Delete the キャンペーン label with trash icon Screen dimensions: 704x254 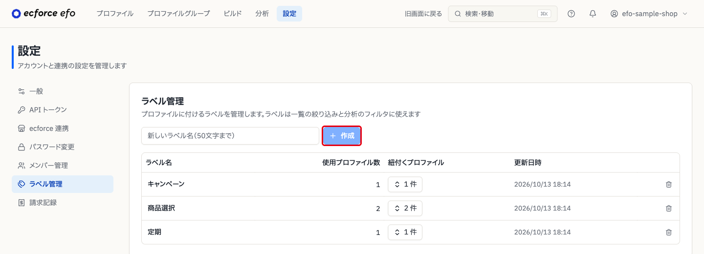(669, 185)
